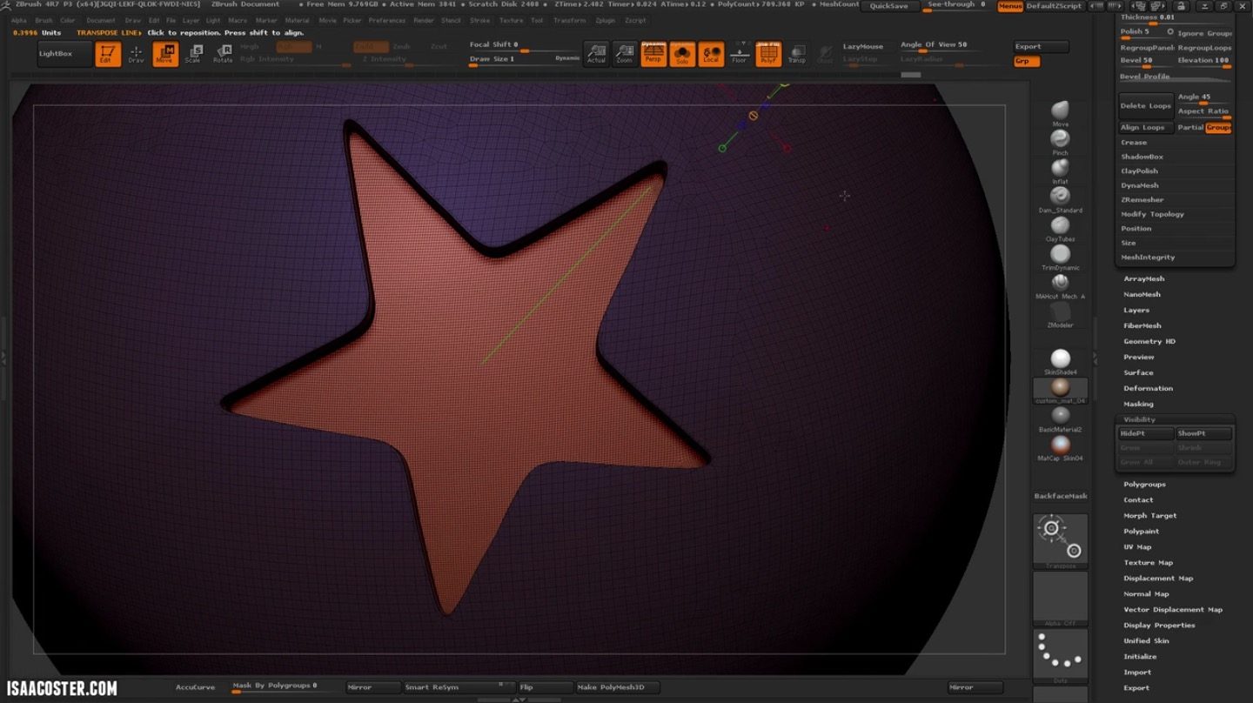Open the Alpha menu
Viewport: 1253px width, 703px height.
18,20
